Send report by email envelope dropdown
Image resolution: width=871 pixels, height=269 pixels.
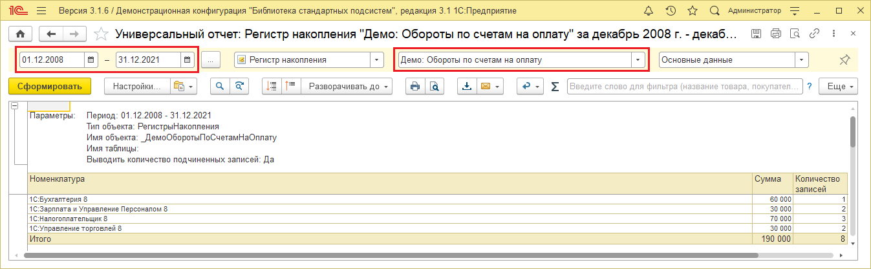490,86
